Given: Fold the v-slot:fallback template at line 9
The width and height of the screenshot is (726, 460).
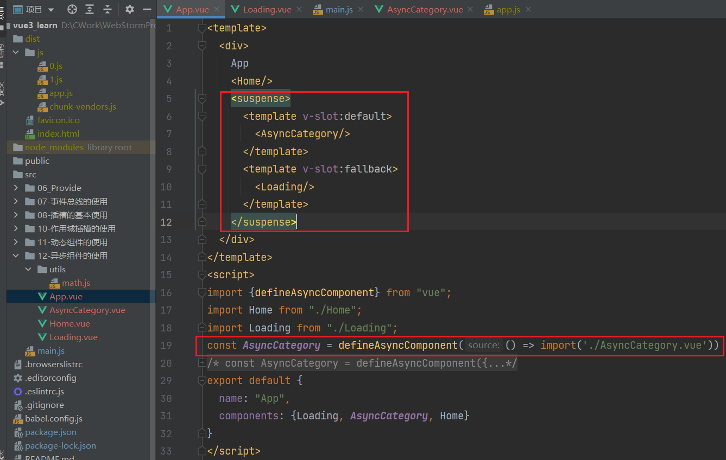Looking at the screenshot, I should tap(202, 169).
